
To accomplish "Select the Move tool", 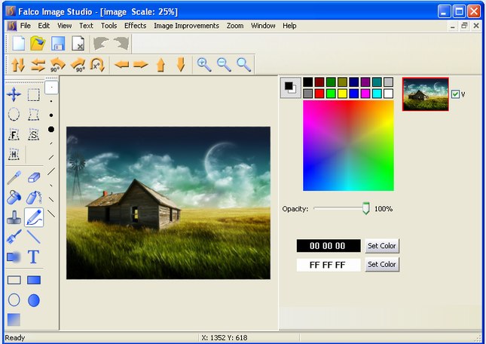I will pos(14,94).
